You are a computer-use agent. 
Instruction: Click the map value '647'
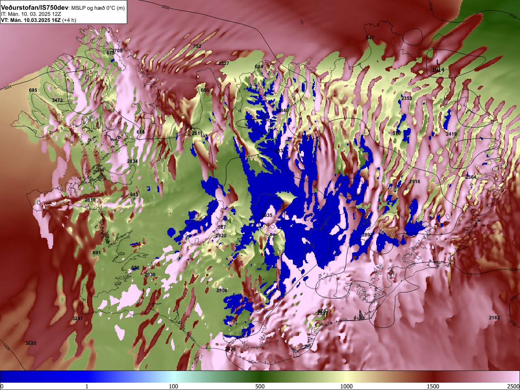point(370,38)
